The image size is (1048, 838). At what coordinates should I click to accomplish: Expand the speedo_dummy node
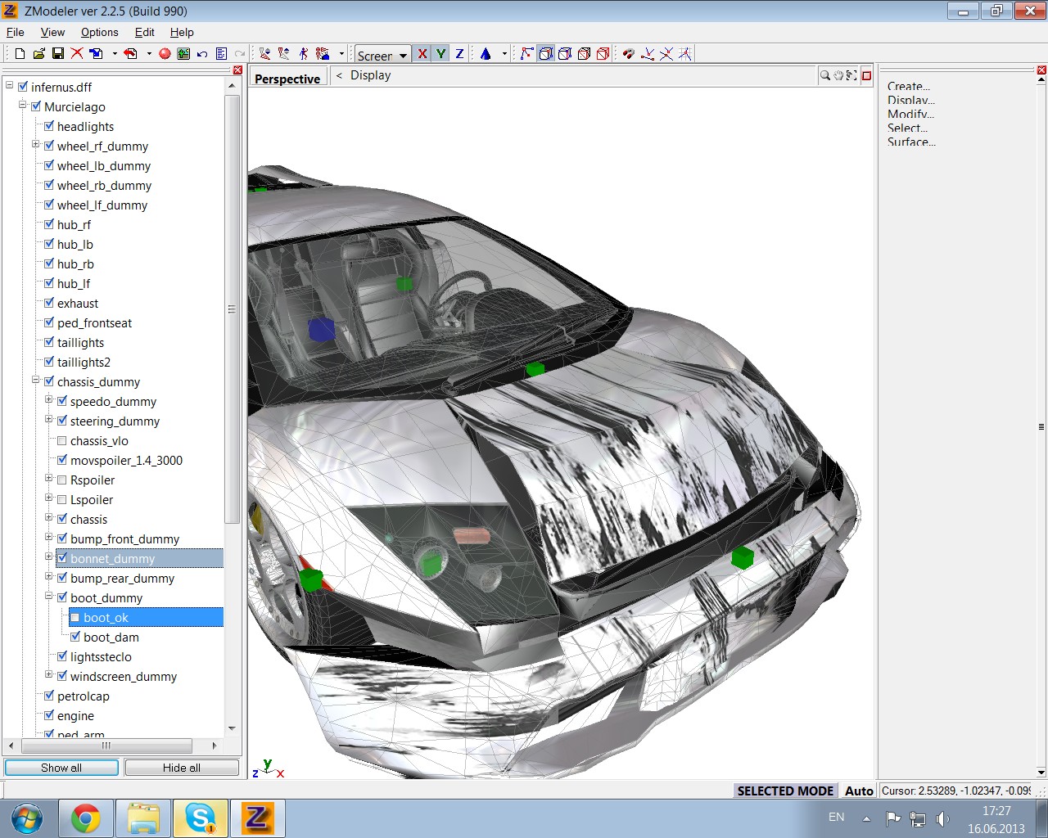49,399
